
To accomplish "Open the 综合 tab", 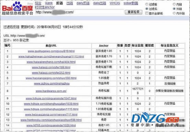I will 38,3.
